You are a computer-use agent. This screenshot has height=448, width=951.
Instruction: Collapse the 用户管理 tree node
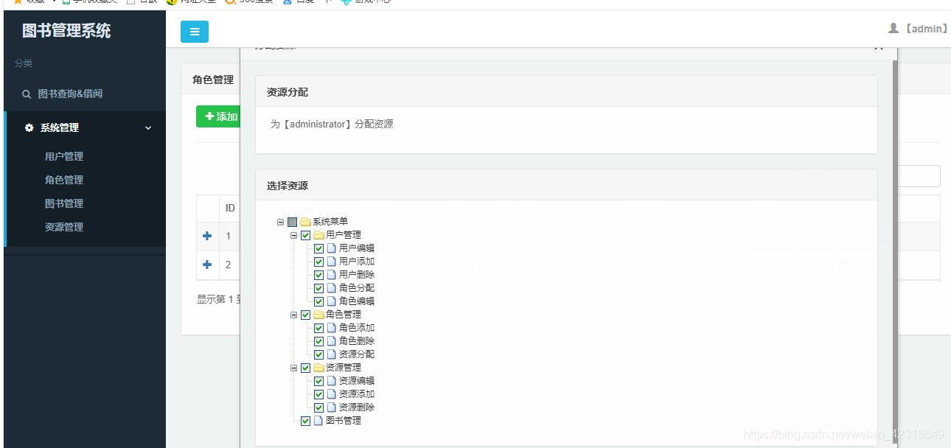click(x=294, y=235)
